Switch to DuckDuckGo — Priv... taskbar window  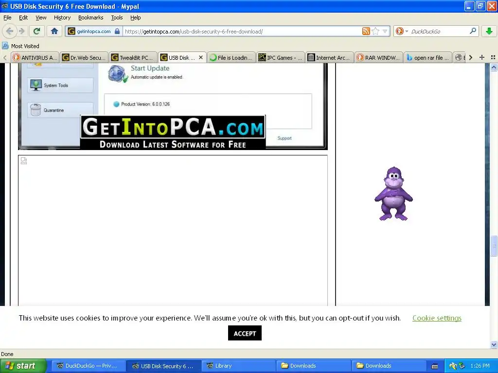89,366
